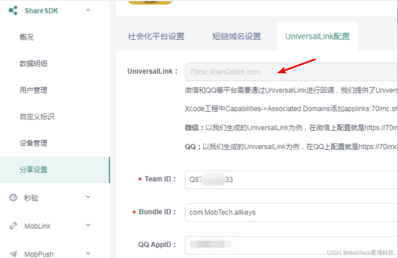Open 用户管理 in the sidebar
This screenshot has width=398, height=258.
click(x=33, y=90)
